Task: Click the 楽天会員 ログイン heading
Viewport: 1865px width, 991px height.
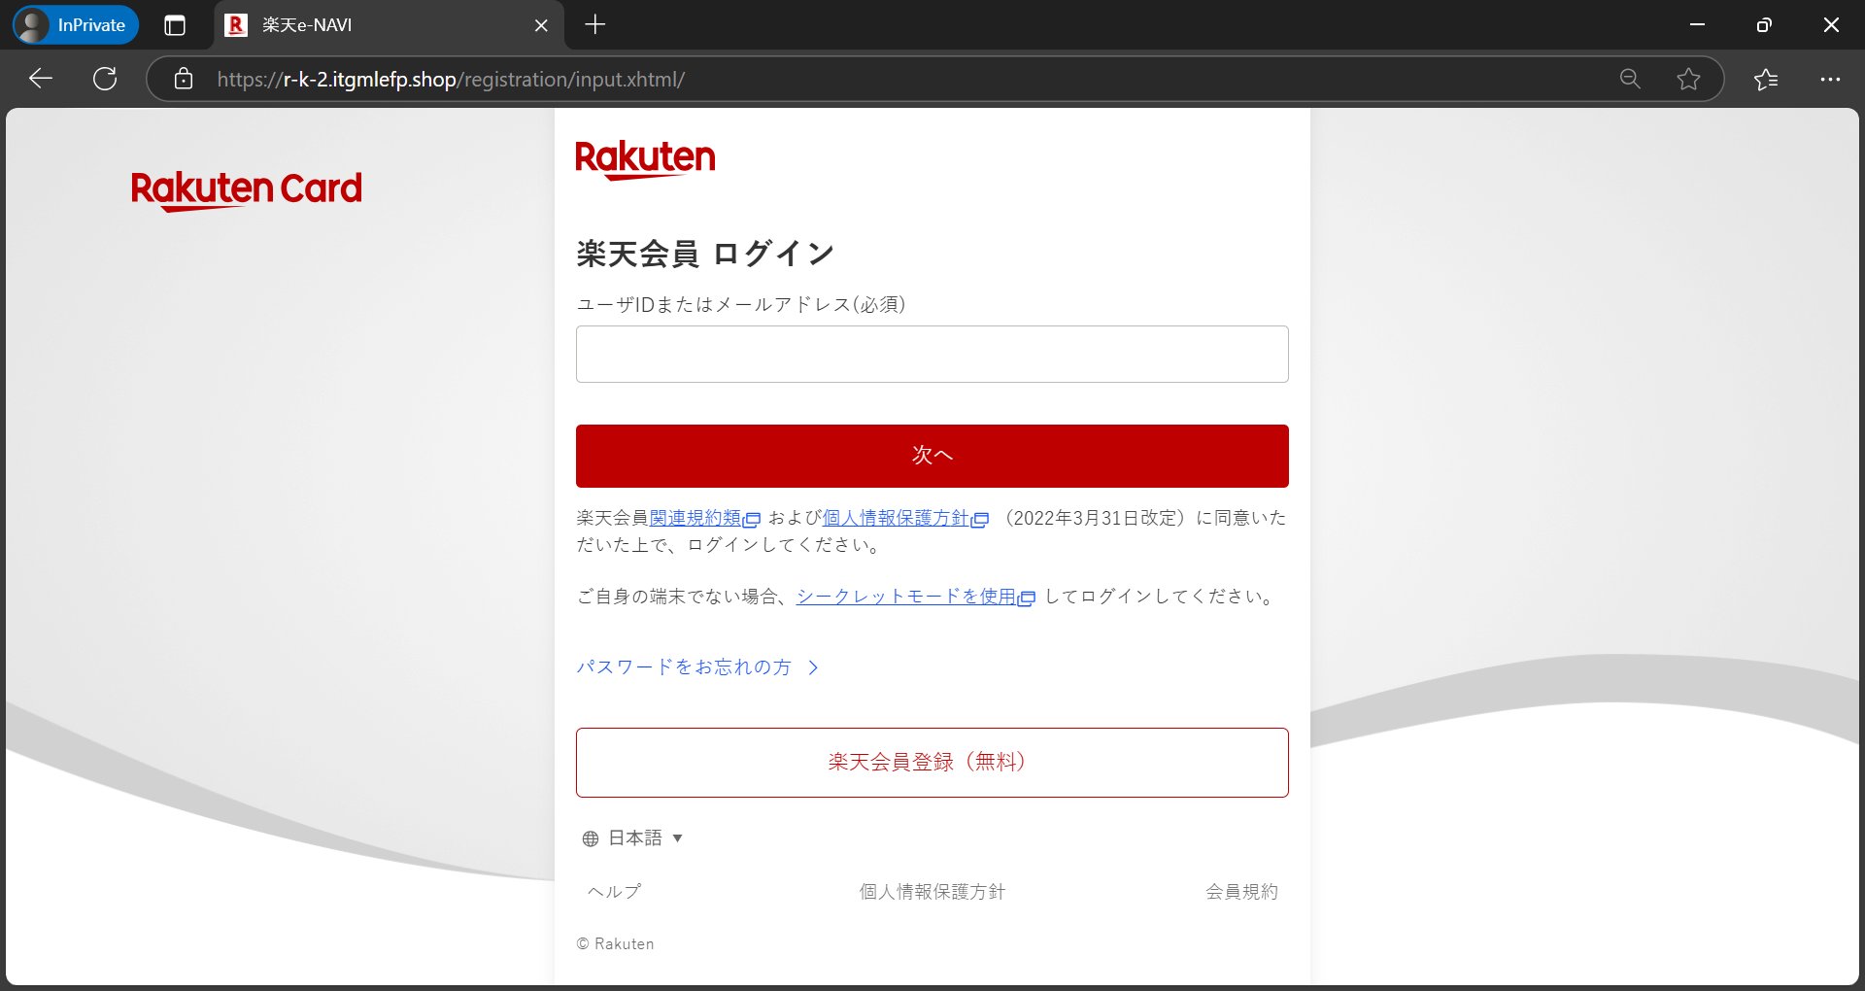Action: pos(705,255)
